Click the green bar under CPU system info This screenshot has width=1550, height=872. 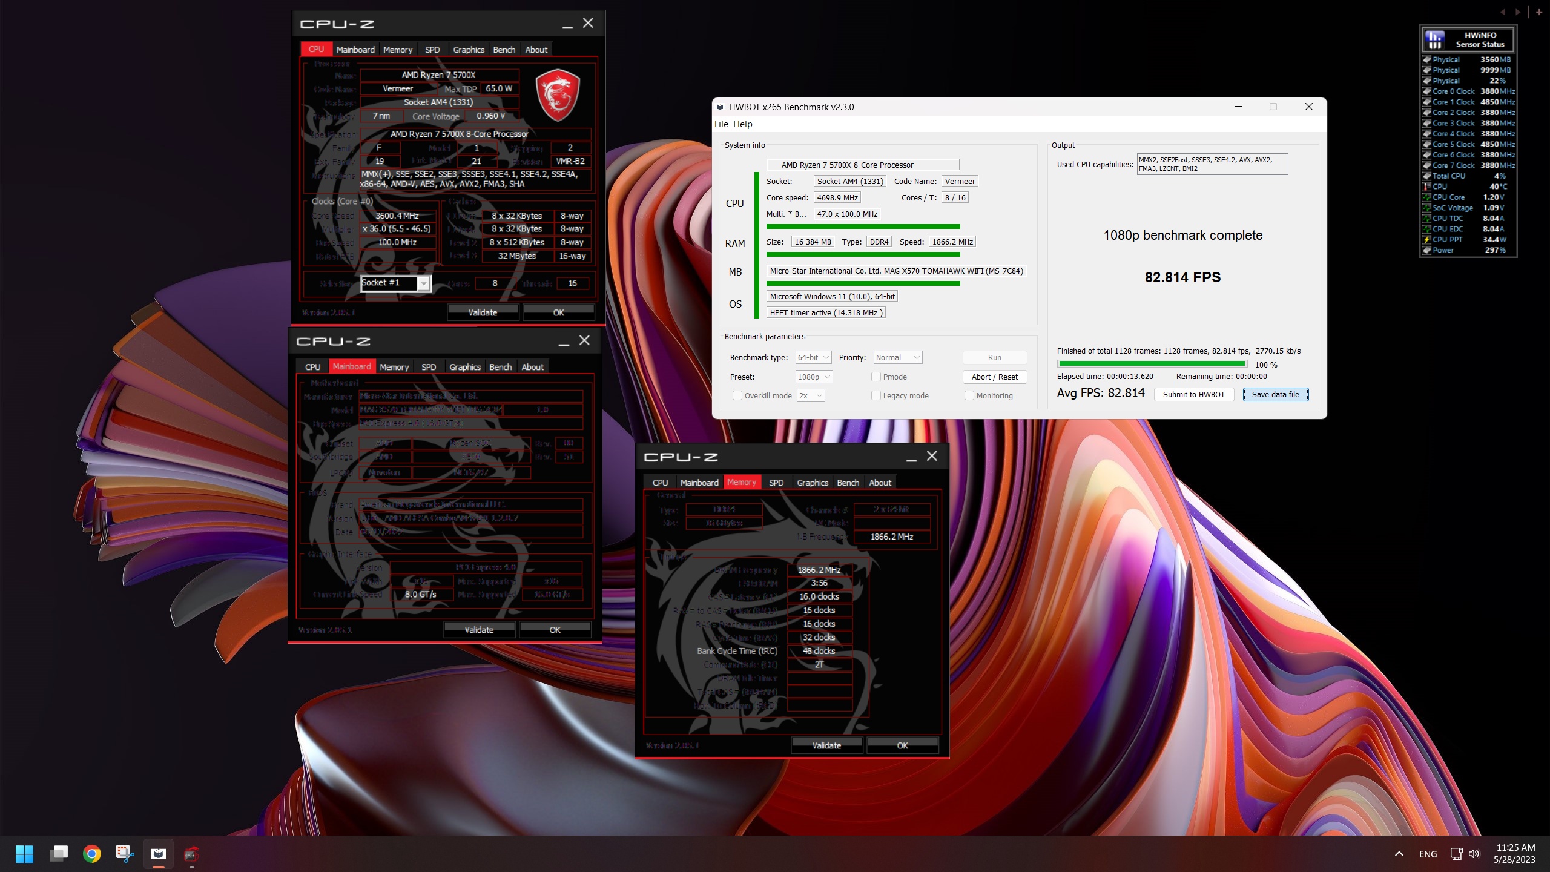click(863, 226)
